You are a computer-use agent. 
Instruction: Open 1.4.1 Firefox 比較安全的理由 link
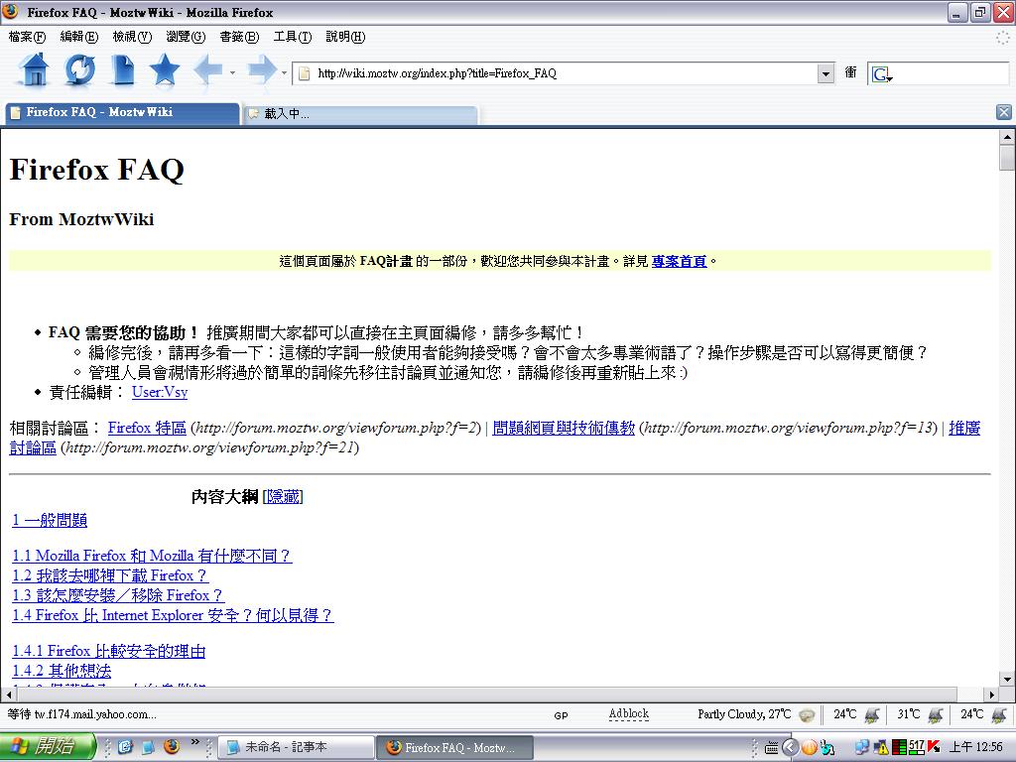109,651
